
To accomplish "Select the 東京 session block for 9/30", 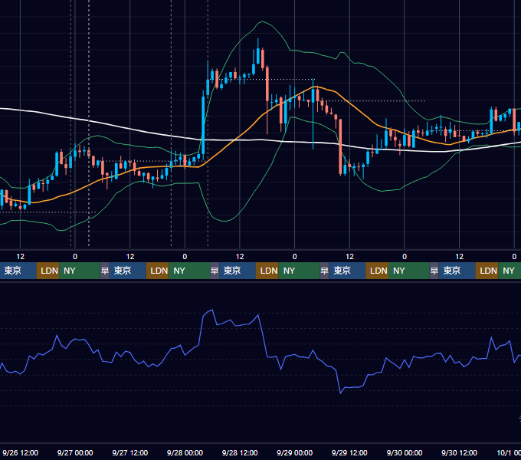I will pos(457,271).
